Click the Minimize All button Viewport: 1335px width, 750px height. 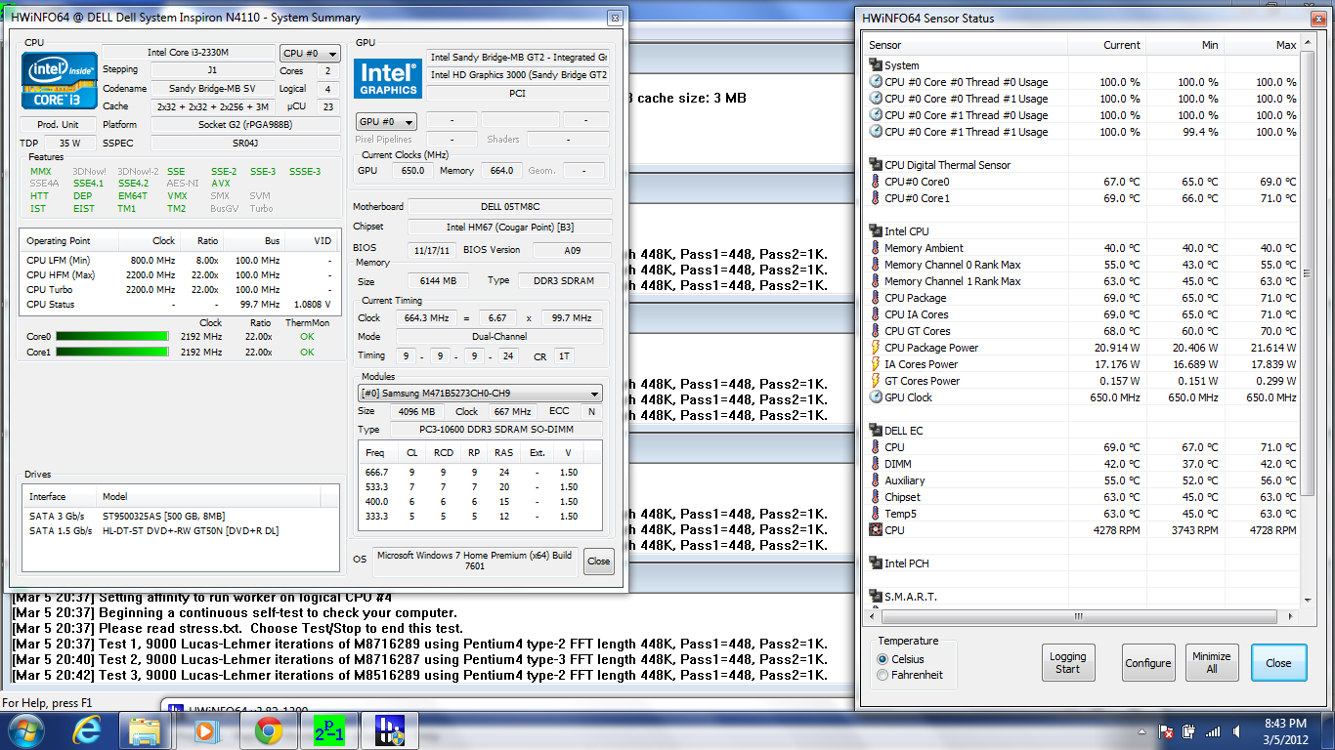click(1212, 663)
